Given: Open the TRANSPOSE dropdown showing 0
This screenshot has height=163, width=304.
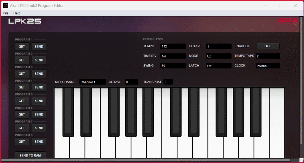Looking at the screenshot, I should 168,82.
